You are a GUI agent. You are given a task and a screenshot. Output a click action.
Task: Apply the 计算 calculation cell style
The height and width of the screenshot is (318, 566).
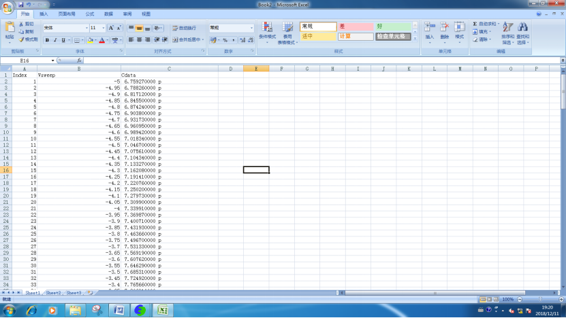coord(356,37)
